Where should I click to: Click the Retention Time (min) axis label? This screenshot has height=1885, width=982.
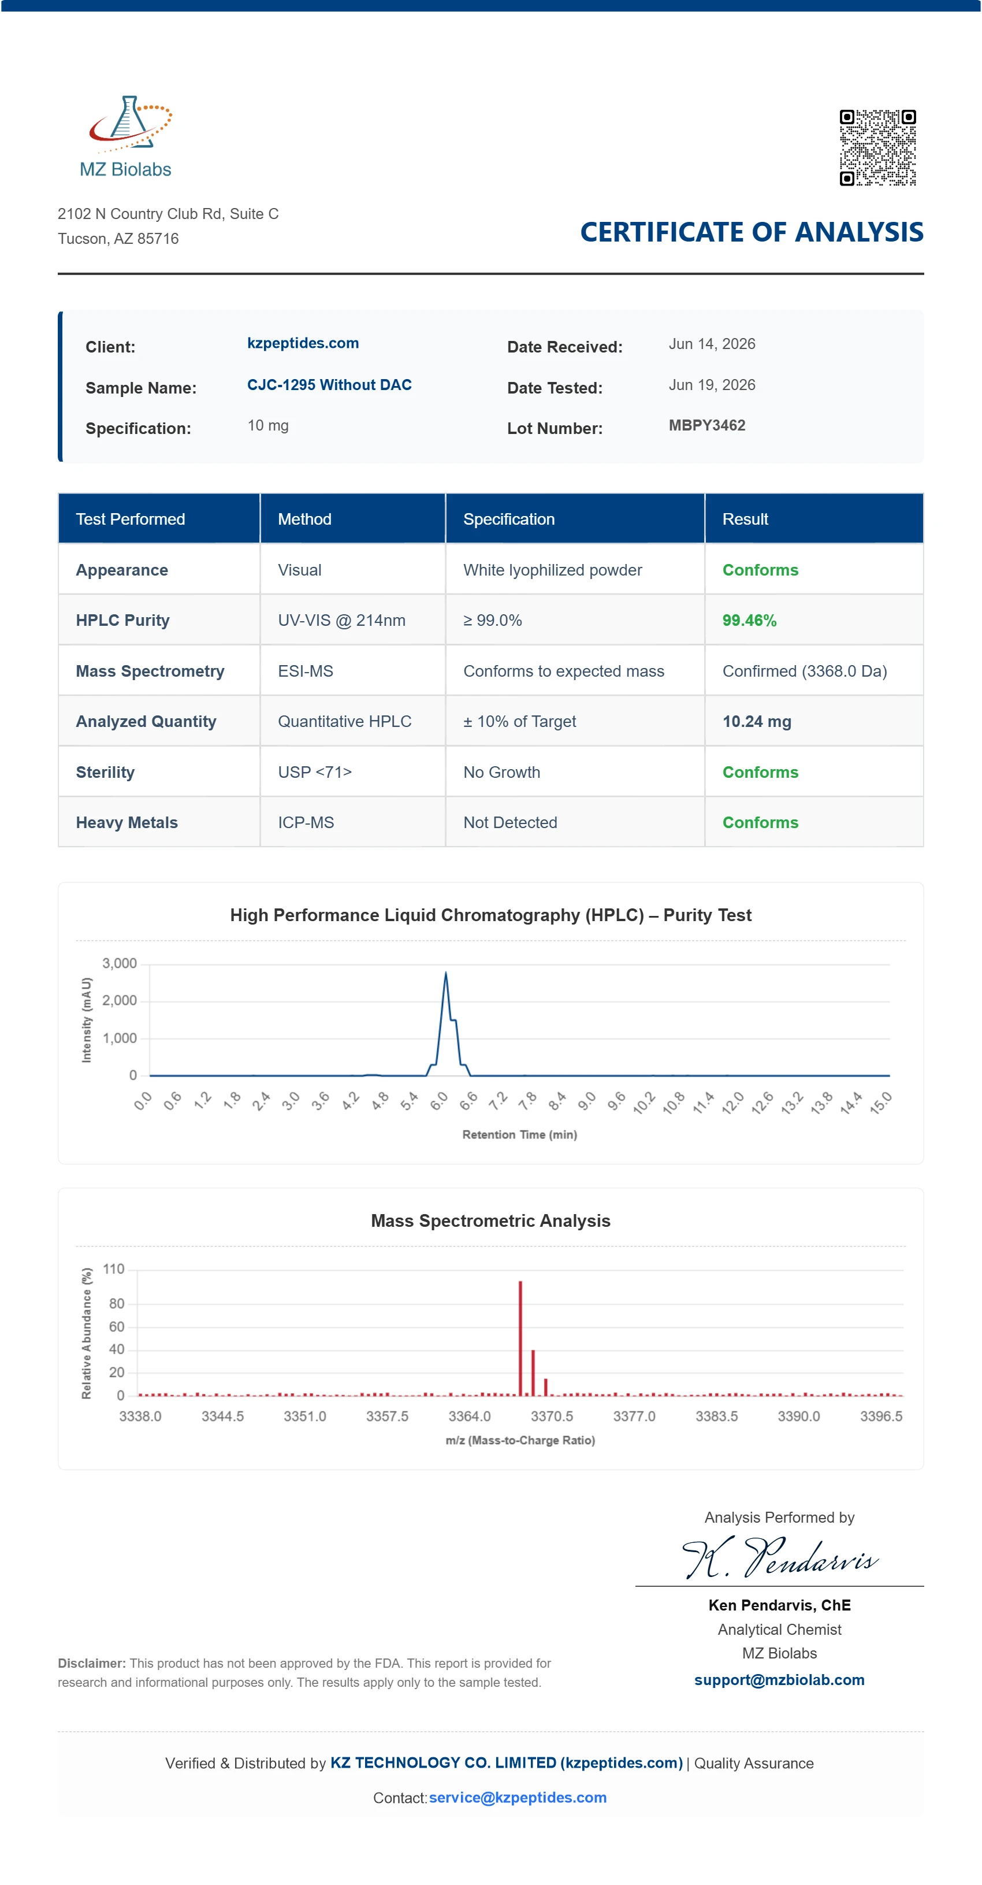point(519,1134)
